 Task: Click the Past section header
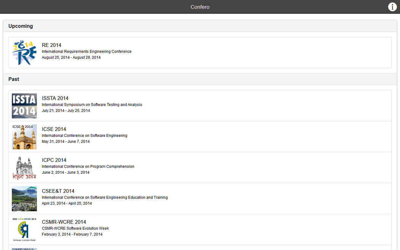tap(14, 79)
